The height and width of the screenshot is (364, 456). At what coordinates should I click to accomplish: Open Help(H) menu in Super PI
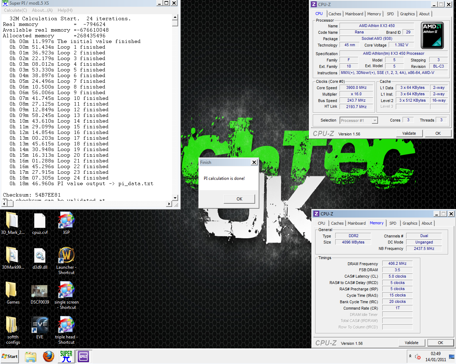click(x=65, y=10)
